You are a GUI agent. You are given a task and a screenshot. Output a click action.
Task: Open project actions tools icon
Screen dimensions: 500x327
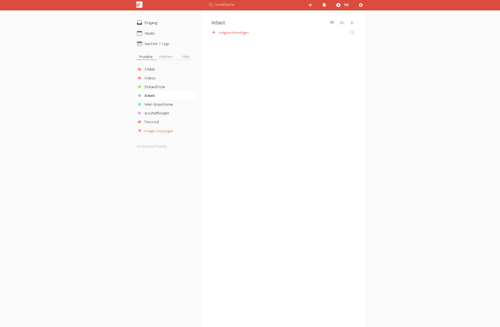click(352, 23)
